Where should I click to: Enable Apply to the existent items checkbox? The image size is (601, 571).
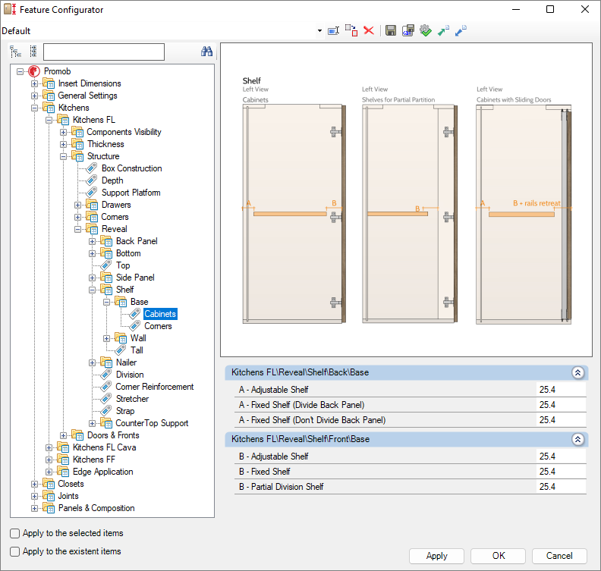(14, 551)
